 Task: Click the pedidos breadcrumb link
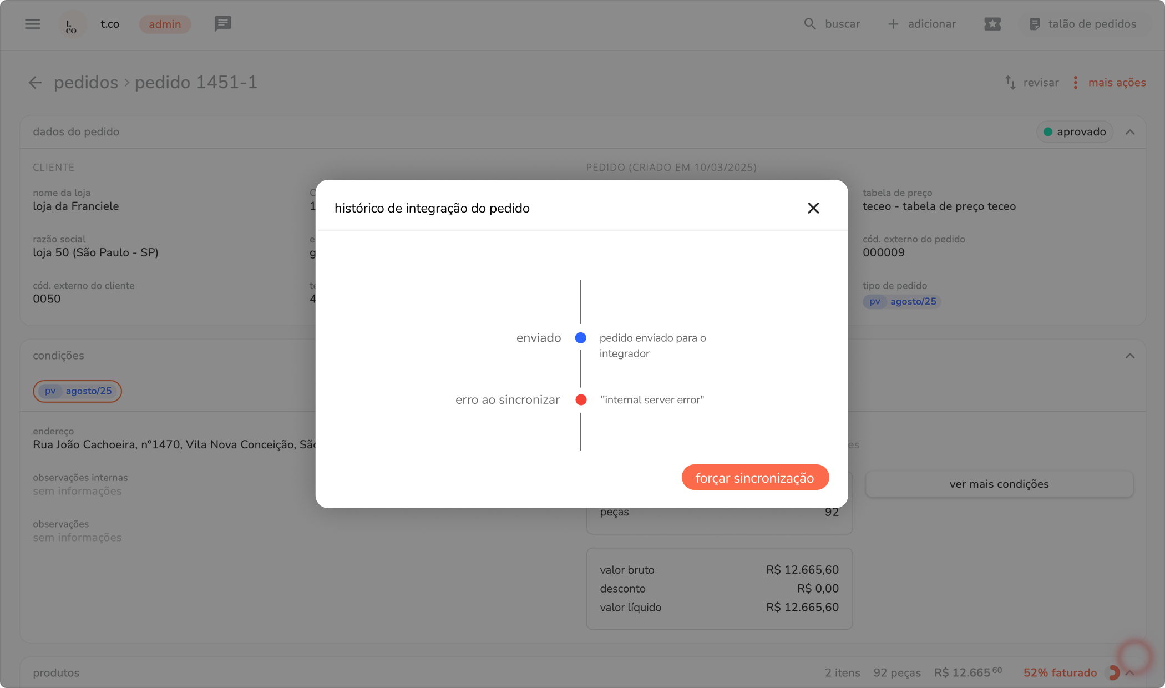(x=86, y=83)
